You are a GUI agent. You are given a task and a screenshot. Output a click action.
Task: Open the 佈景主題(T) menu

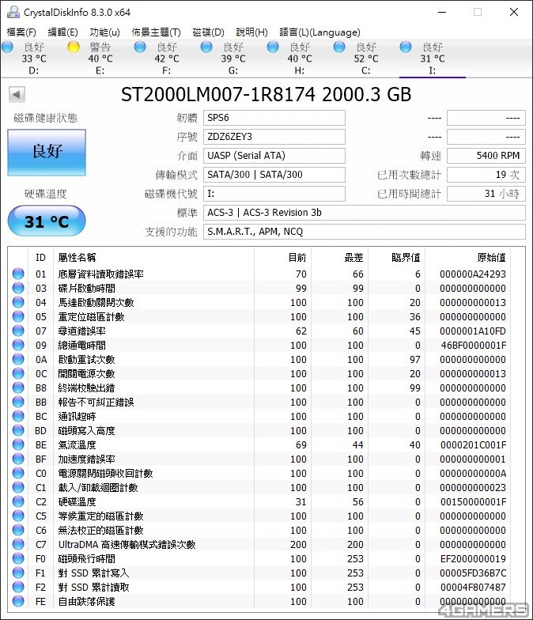point(157,32)
